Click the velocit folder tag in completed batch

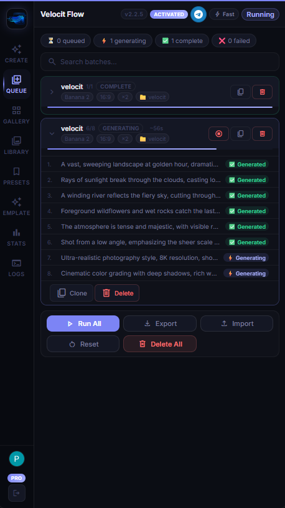coord(152,97)
